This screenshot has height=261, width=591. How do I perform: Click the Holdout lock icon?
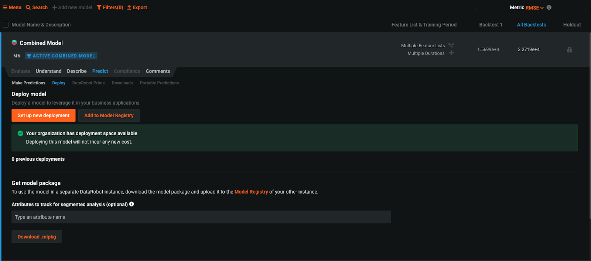(x=569, y=50)
